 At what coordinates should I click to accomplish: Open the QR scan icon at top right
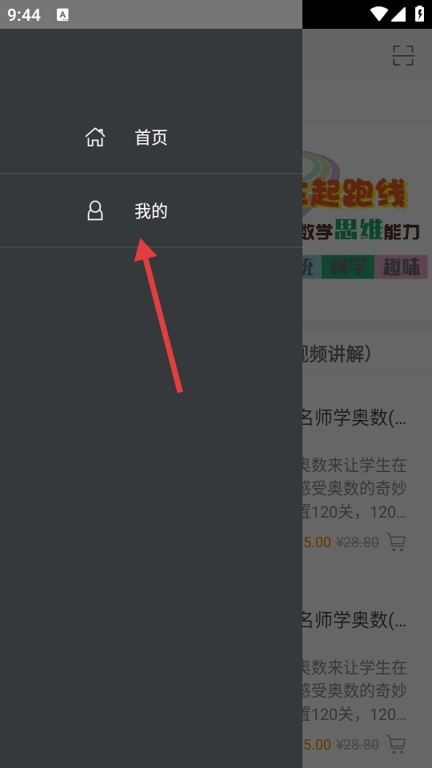403,55
